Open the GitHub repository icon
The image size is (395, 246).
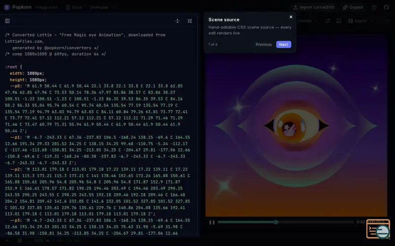(x=386, y=7)
